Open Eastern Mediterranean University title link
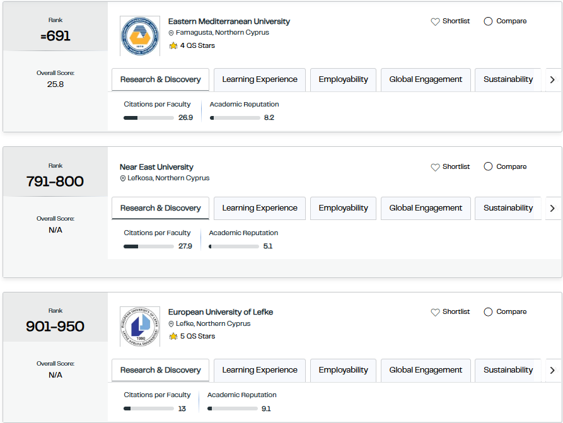This screenshot has height=423, width=563. 229,21
